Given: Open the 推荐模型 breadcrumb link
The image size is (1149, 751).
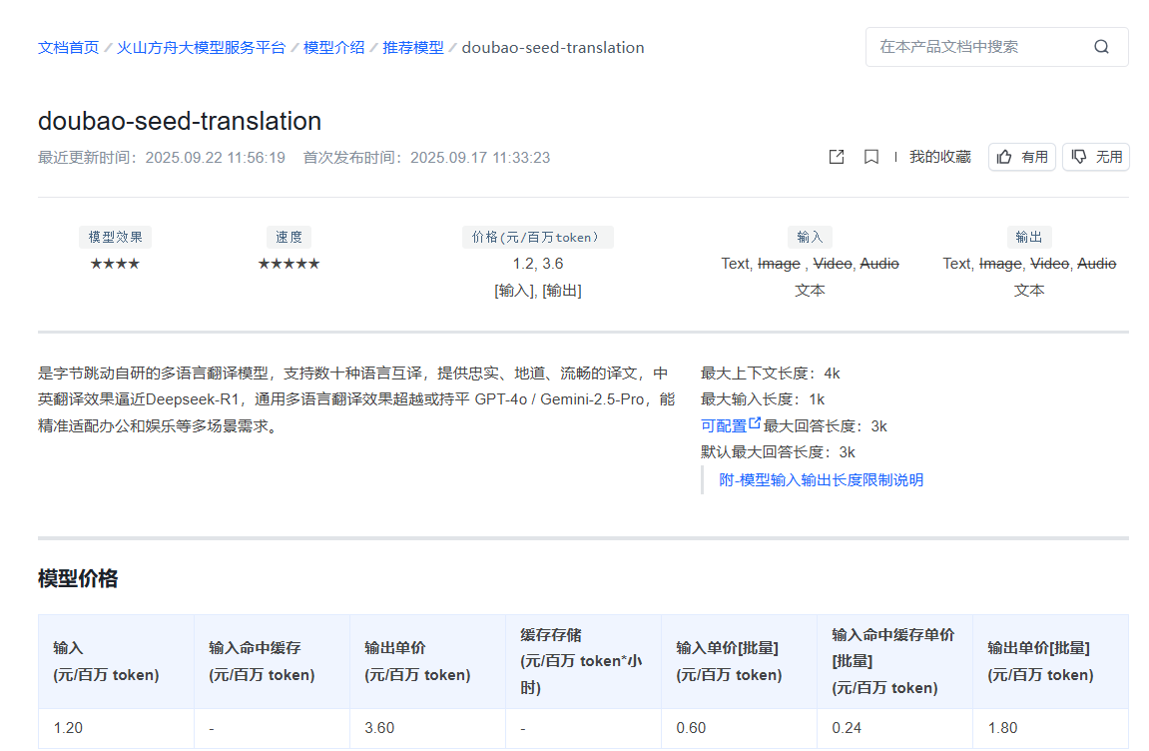Looking at the screenshot, I should coord(412,47).
